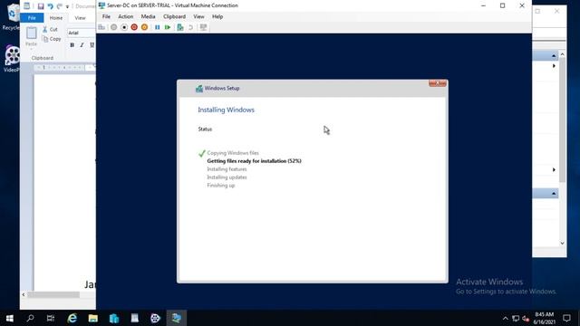Open WordPad quick access toolbar dropdown
Screen dimensions: 580x326
click(67, 6)
